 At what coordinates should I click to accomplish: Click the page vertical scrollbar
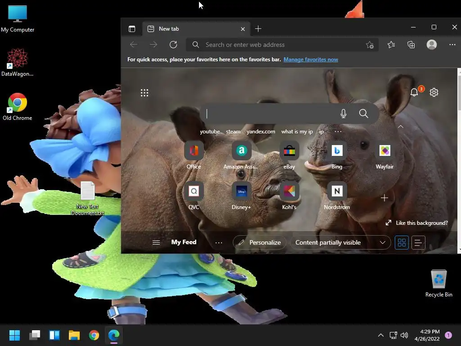click(x=459, y=161)
